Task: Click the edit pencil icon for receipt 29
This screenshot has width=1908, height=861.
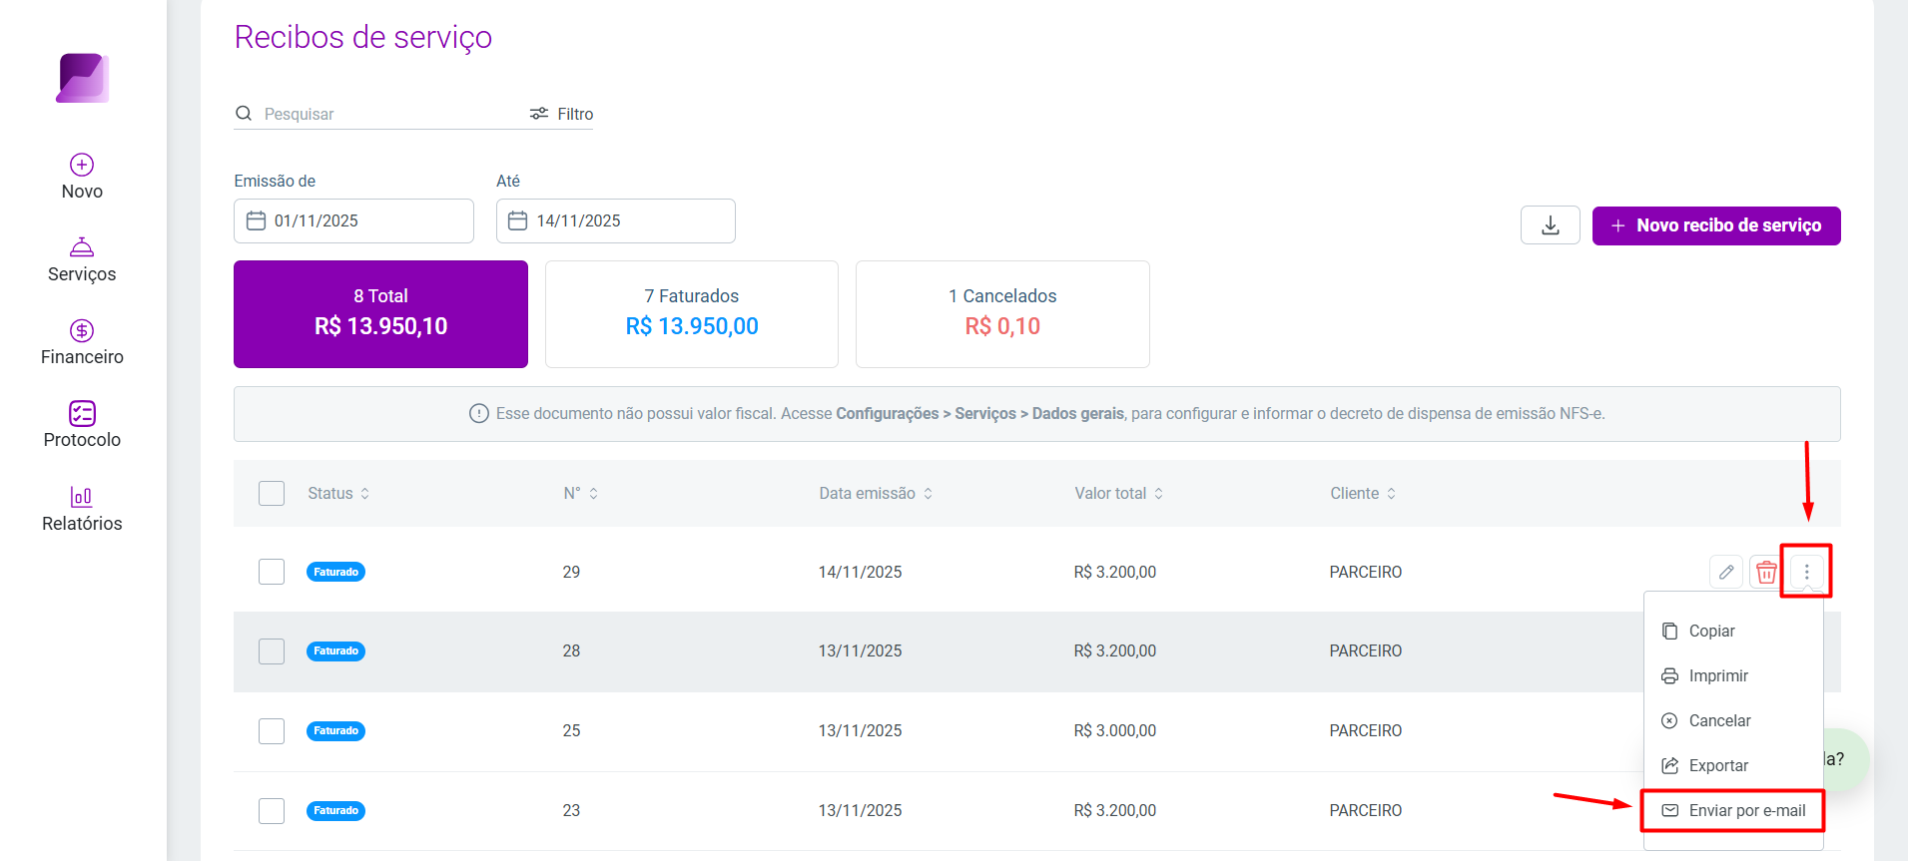Action: (x=1726, y=572)
